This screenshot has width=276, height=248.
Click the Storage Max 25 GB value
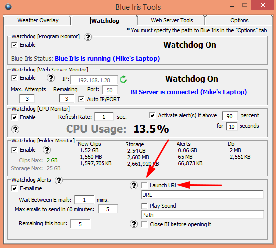[x=54, y=168]
